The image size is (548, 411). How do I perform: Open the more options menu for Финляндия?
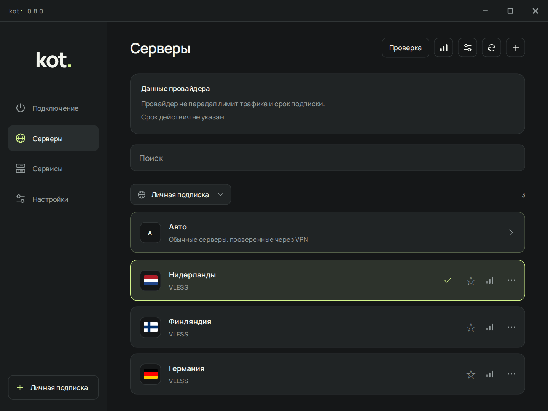coord(511,327)
